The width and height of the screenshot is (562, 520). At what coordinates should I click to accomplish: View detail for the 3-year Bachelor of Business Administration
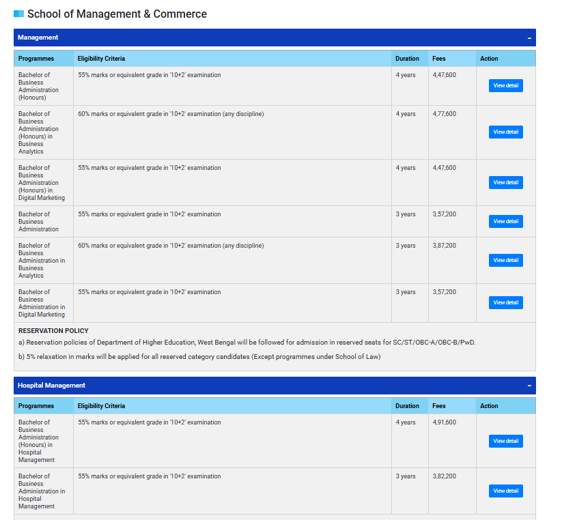coord(505,221)
